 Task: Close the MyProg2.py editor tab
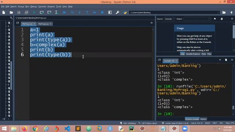(x=51, y=24)
